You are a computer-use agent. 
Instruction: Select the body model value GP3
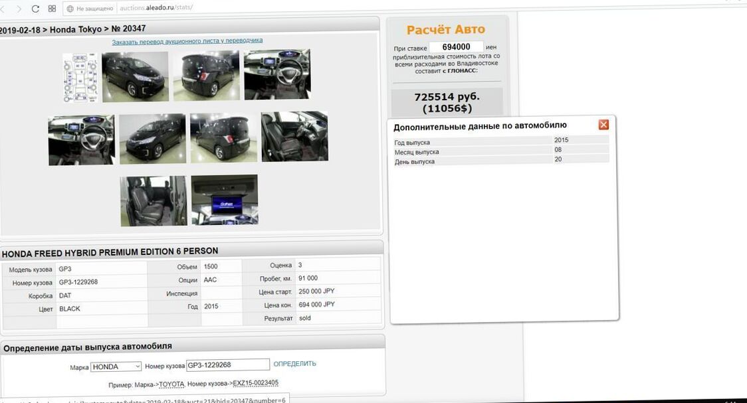pyautogui.click(x=64, y=269)
